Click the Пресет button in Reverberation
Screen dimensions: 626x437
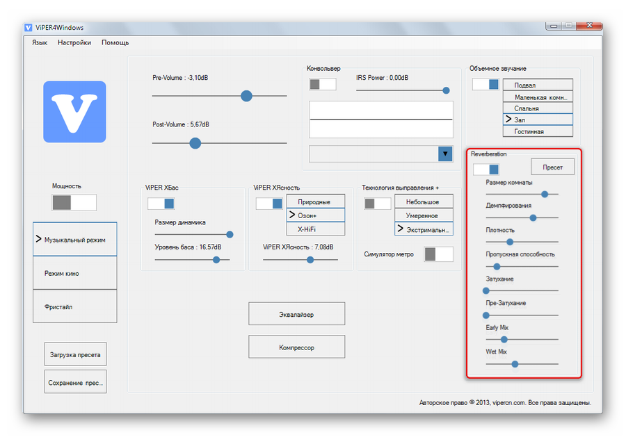coord(553,167)
